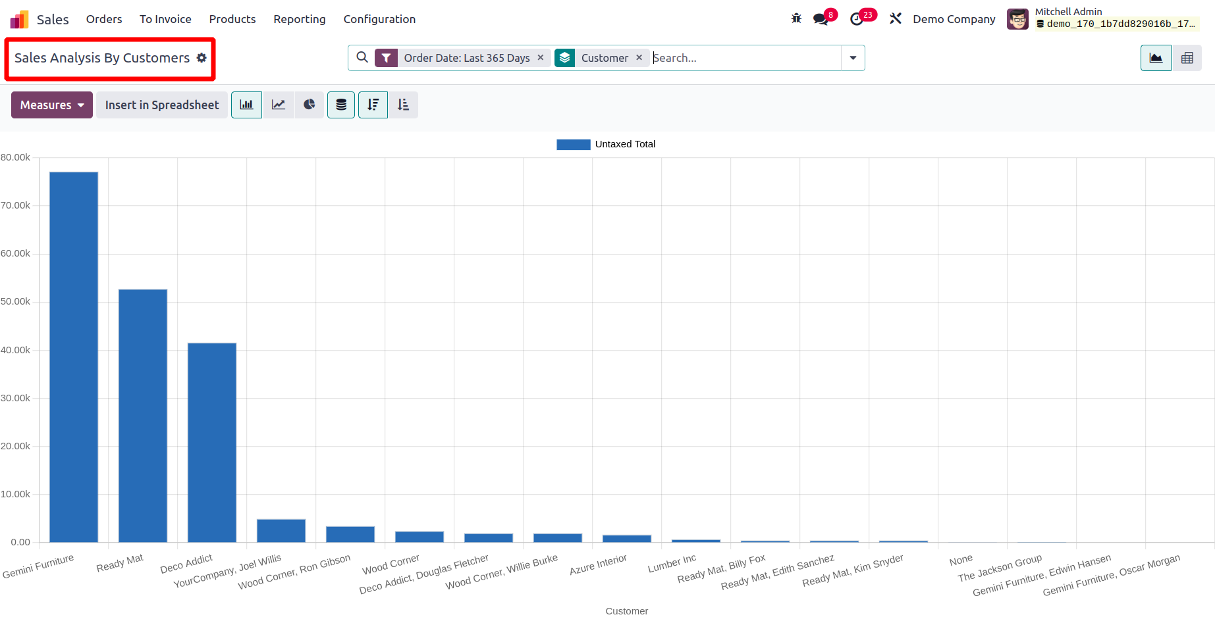Open the gear settings next to report title
Viewport: 1215px width, 621px height.
pos(202,58)
